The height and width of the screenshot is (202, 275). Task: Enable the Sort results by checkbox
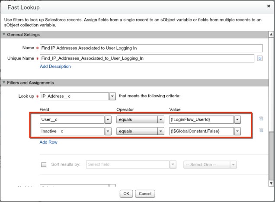[43, 165]
